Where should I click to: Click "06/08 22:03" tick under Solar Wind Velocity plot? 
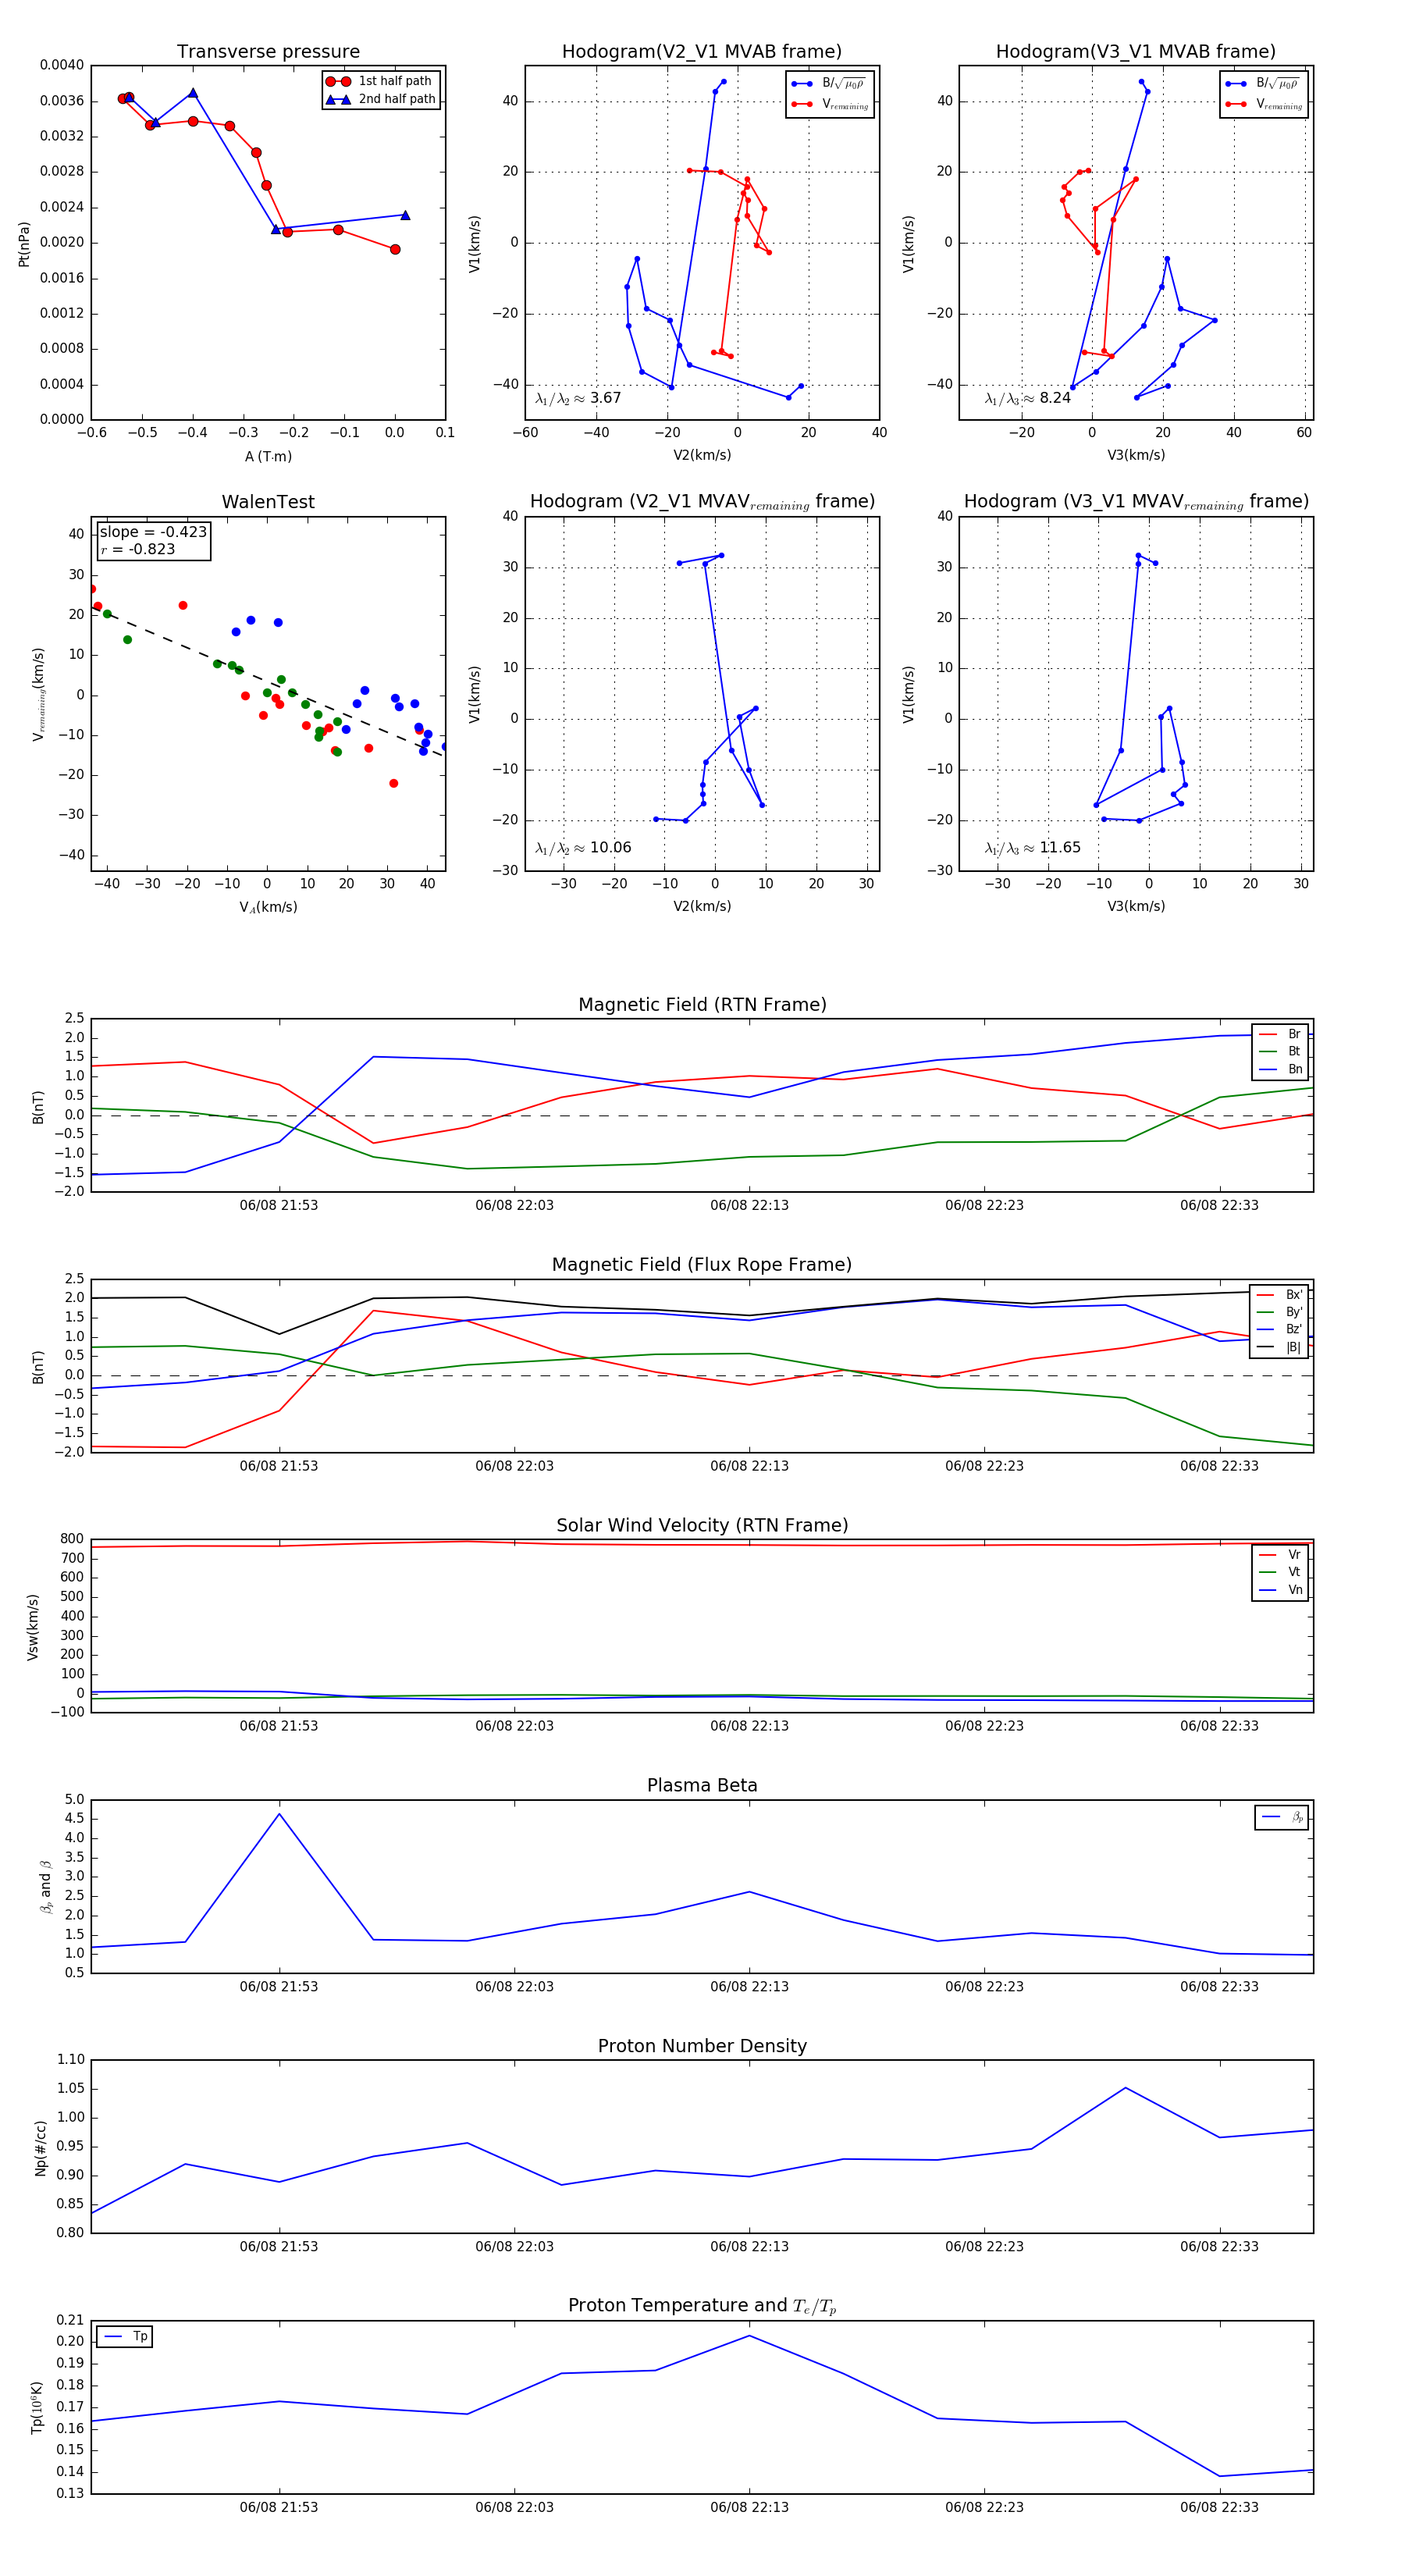[x=514, y=1725]
